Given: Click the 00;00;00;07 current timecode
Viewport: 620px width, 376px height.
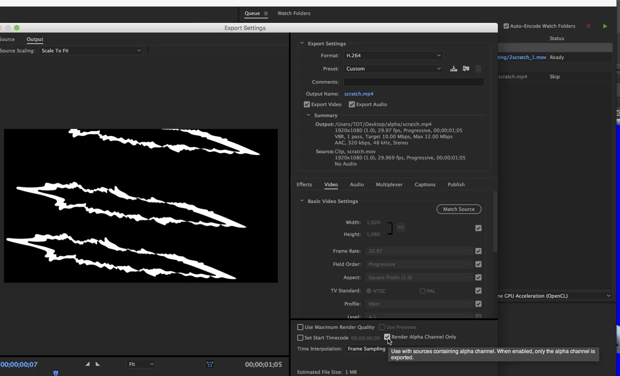Looking at the screenshot, I should coord(19,365).
